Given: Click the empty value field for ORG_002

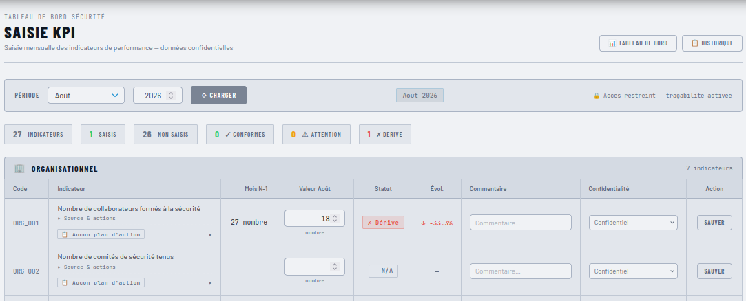Looking at the screenshot, I should pos(315,267).
